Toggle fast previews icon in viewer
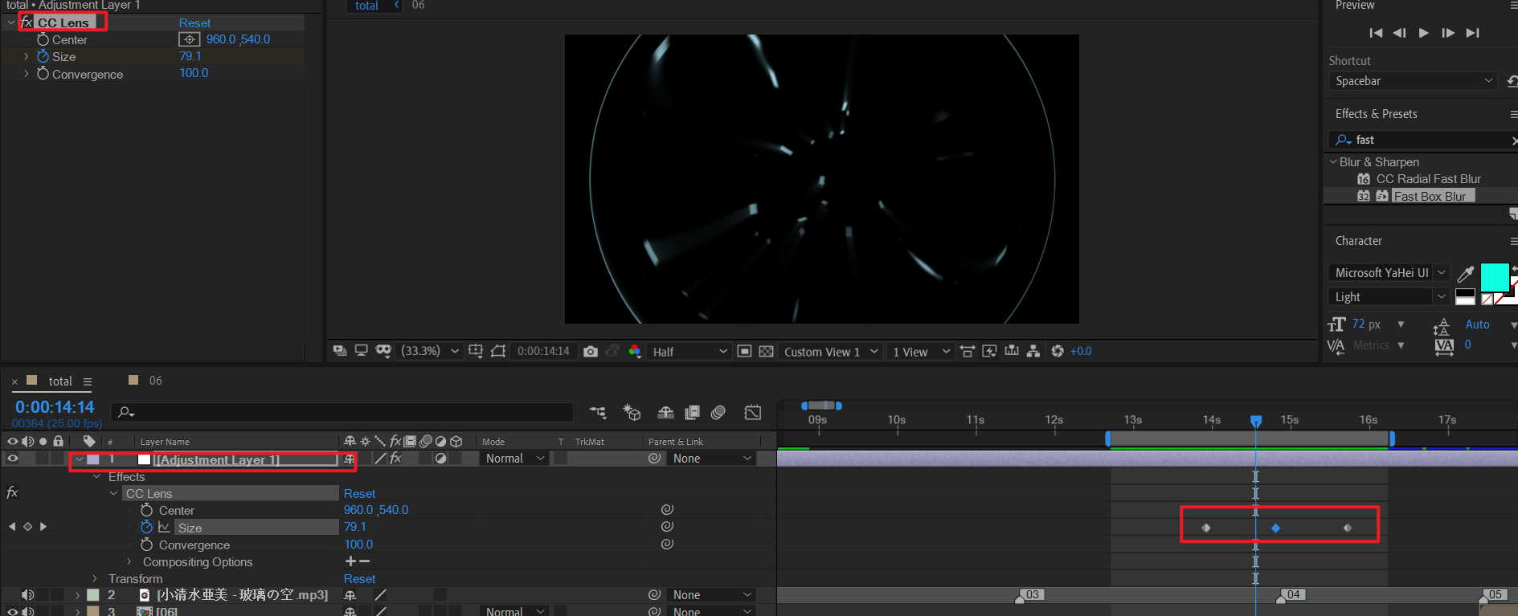 (989, 351)
